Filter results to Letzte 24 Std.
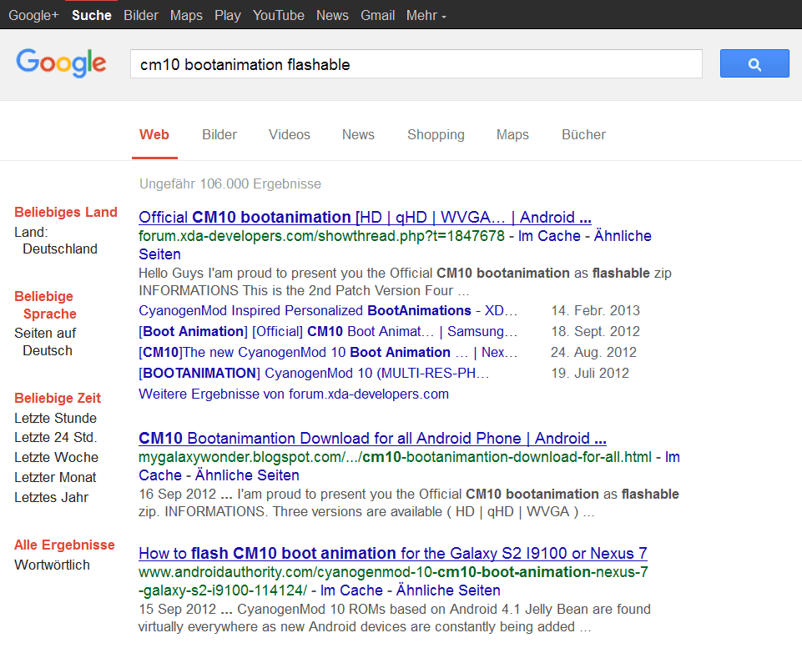This screenshot has width=802, height=653. [55, 437]
